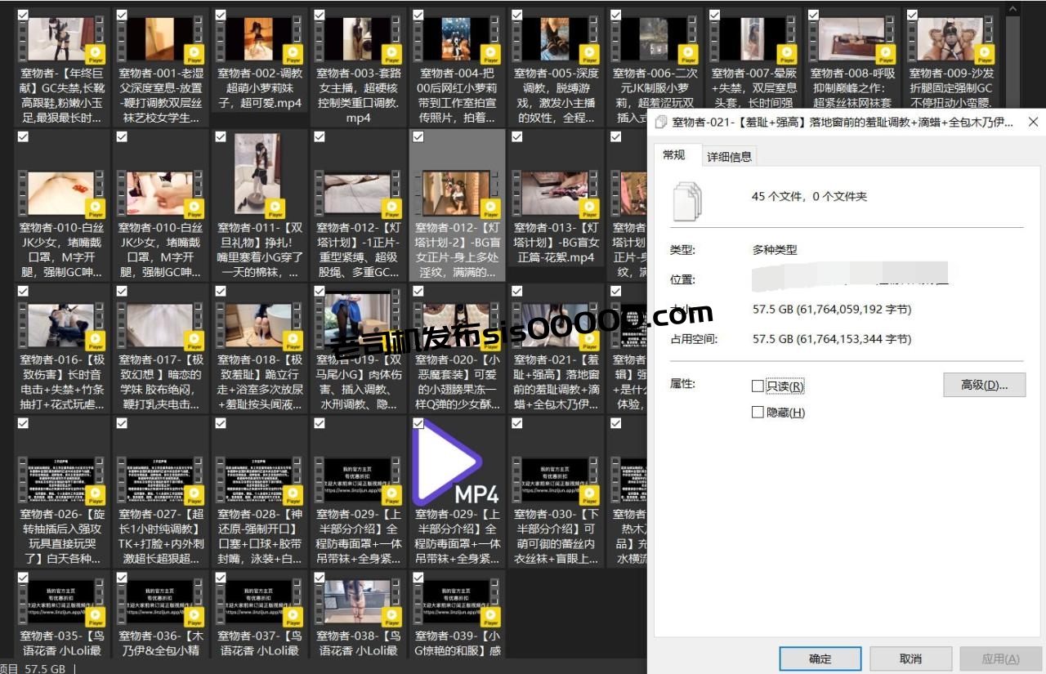Select the file 017 video icon
Viewport: 1046px width, 674px height.
[159, 325]
